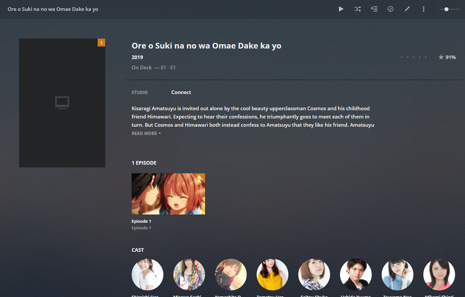Image resolution: width=465 pixels, height=297 pixels.
Task: Play the show from the toolbar
Action: point(341,9)
